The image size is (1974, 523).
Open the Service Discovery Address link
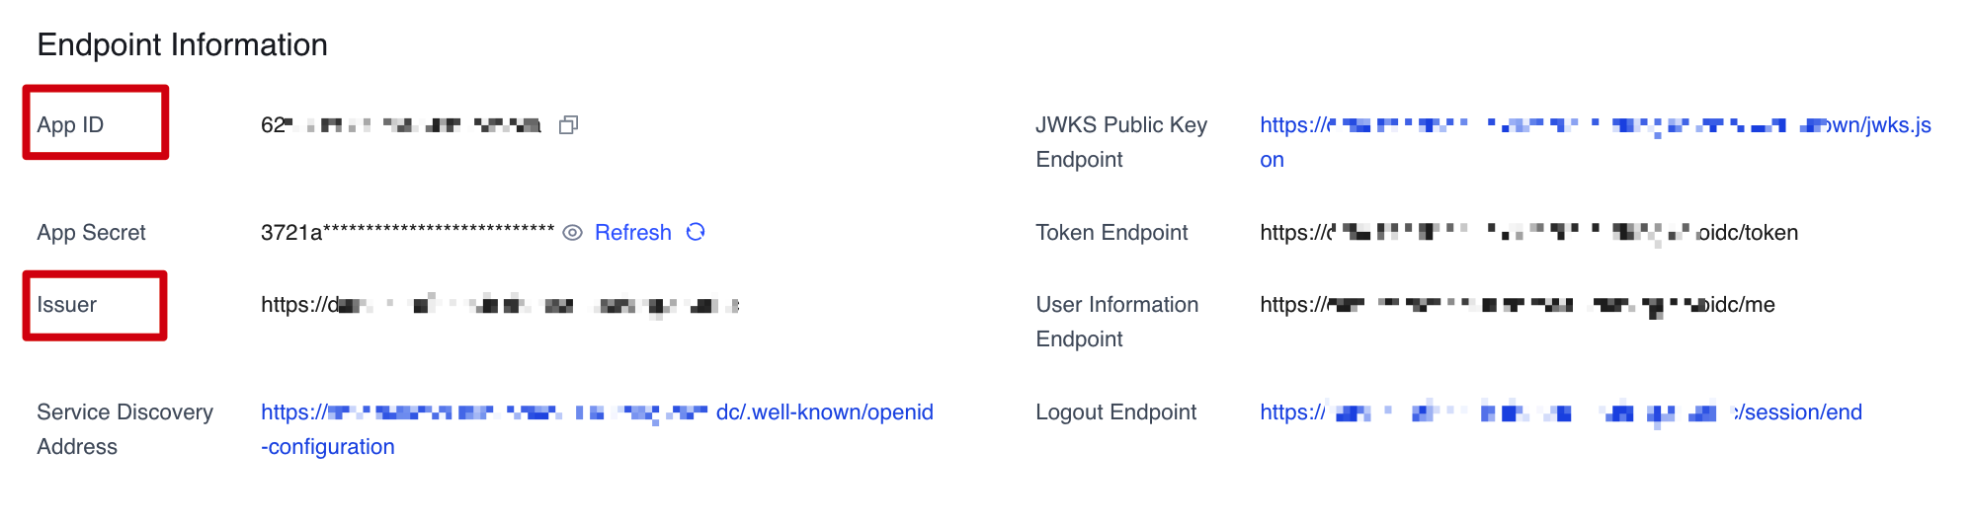coord(597,412)
